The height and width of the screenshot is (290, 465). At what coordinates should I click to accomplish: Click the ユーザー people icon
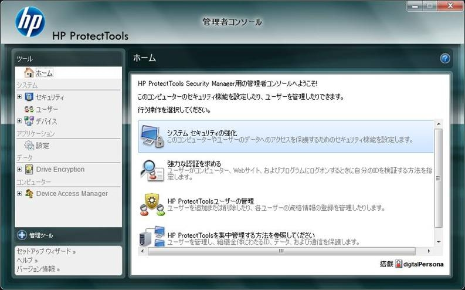pyautogui.click(x=29, y=109)
